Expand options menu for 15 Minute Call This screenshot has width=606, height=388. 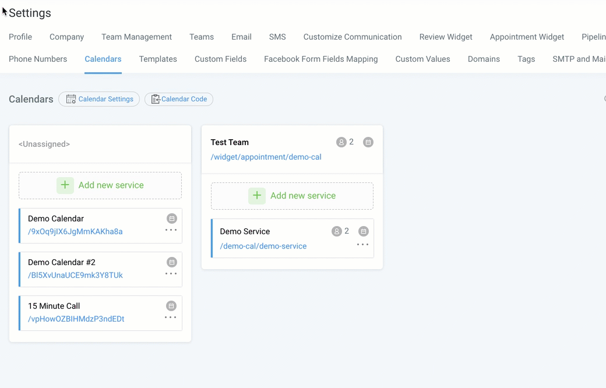(x=171, y=318)
